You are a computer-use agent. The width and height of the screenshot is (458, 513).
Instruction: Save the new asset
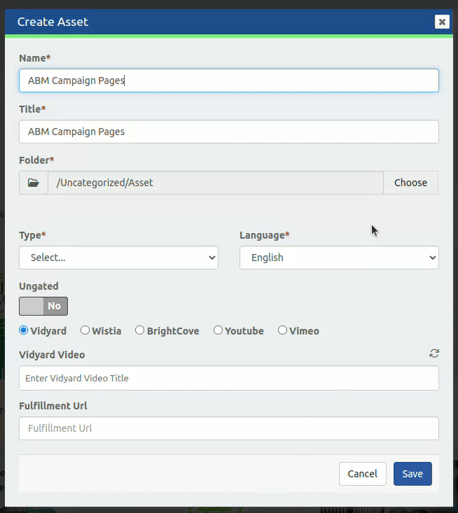412,474
